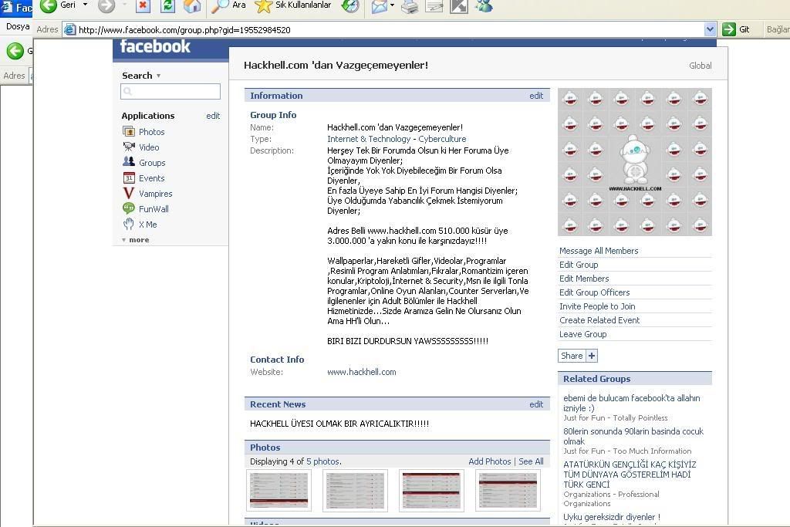Open the Dosya menu
This screenshot has height=527, width=790.
[x=18, y=26]
